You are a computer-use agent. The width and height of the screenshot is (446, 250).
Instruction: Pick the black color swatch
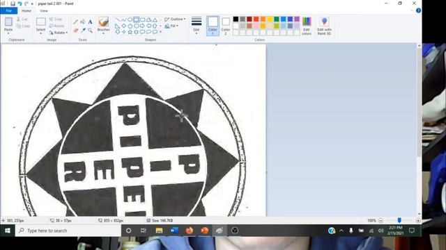click(236, 19)
